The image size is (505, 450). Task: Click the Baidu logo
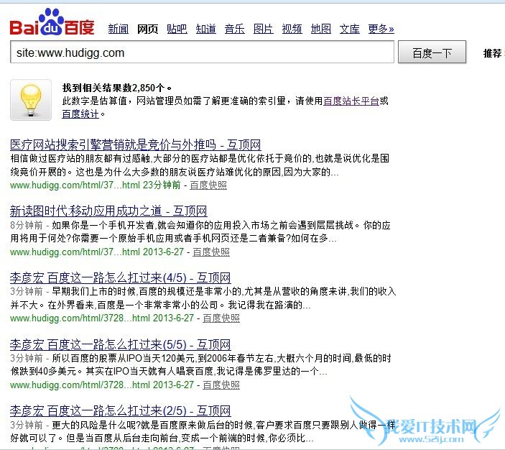tap(52, 22)
